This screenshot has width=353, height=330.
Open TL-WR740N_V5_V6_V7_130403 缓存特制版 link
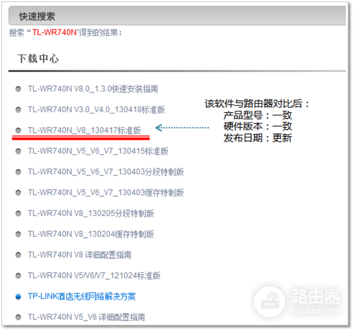pos(106,192)
